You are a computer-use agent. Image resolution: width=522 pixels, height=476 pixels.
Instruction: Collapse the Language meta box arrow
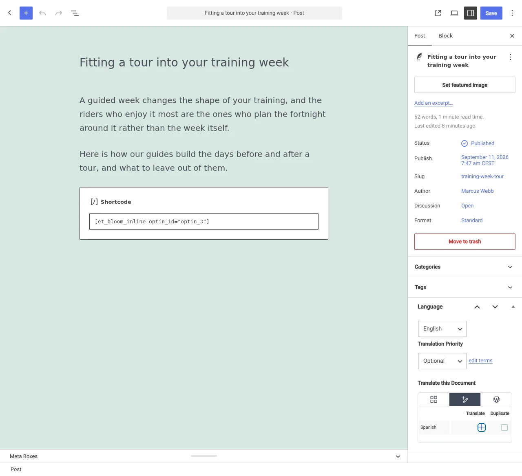click(x=513, y=306)
